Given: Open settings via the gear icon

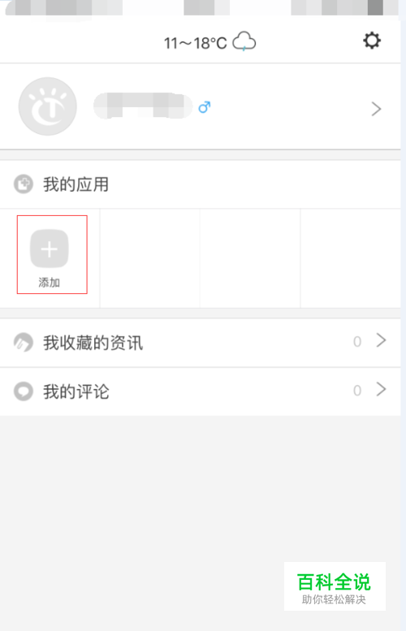Looking at the screenshot, I should click(372, 41).
